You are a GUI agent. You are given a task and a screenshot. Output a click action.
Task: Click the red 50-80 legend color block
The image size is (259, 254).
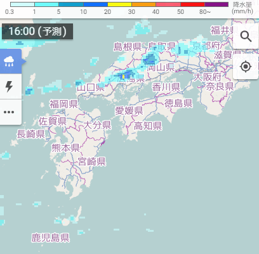point(192,4)
